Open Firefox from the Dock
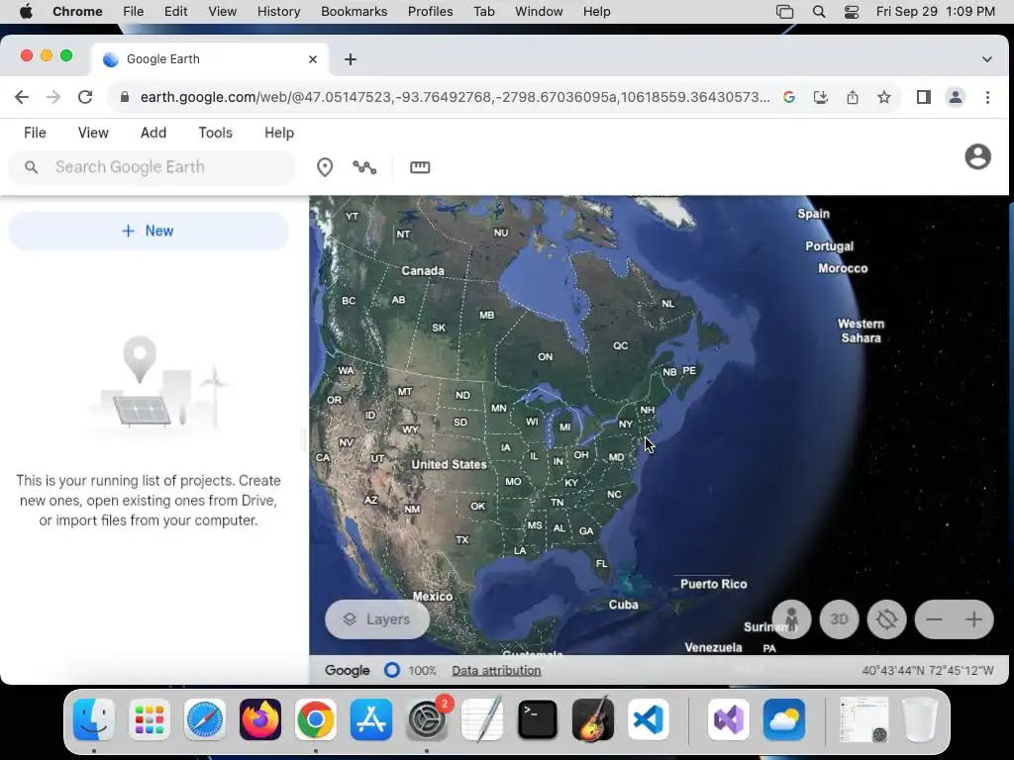The width and height of the screenshot is (1014, 760). (260, 719)
